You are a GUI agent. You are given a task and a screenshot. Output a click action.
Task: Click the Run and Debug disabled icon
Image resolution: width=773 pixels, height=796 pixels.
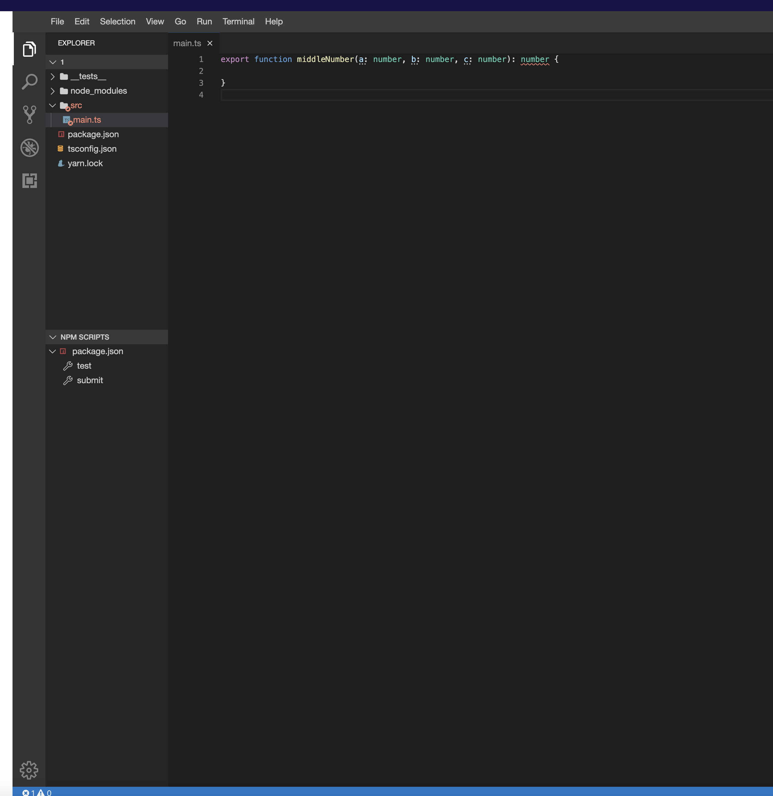pyautogui.click(x=29, y=147)
